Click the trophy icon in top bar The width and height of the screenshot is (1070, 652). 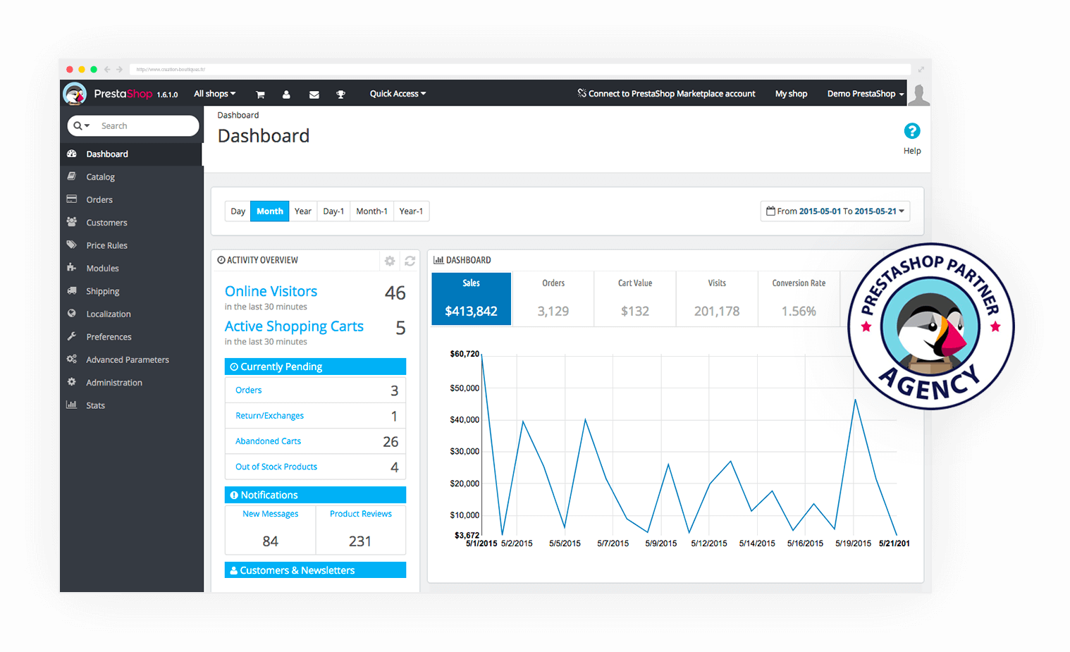pyautogui.click(x=340, y=94)
